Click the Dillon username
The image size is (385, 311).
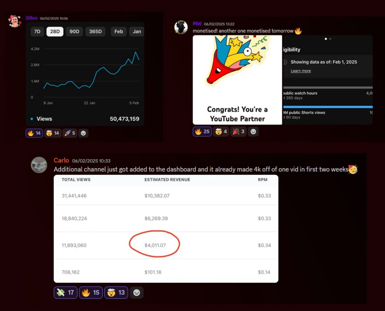[x=32, y=18]
